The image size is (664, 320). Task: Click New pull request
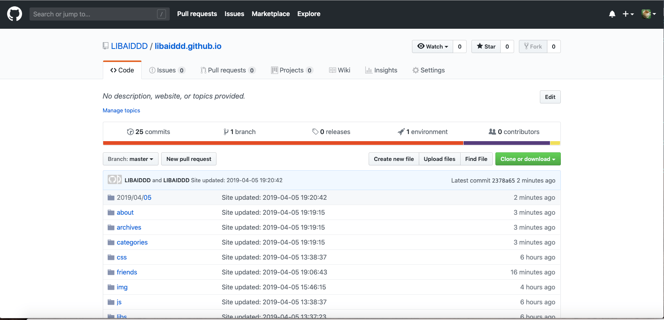pyautogui.click(x=189, y=159)
